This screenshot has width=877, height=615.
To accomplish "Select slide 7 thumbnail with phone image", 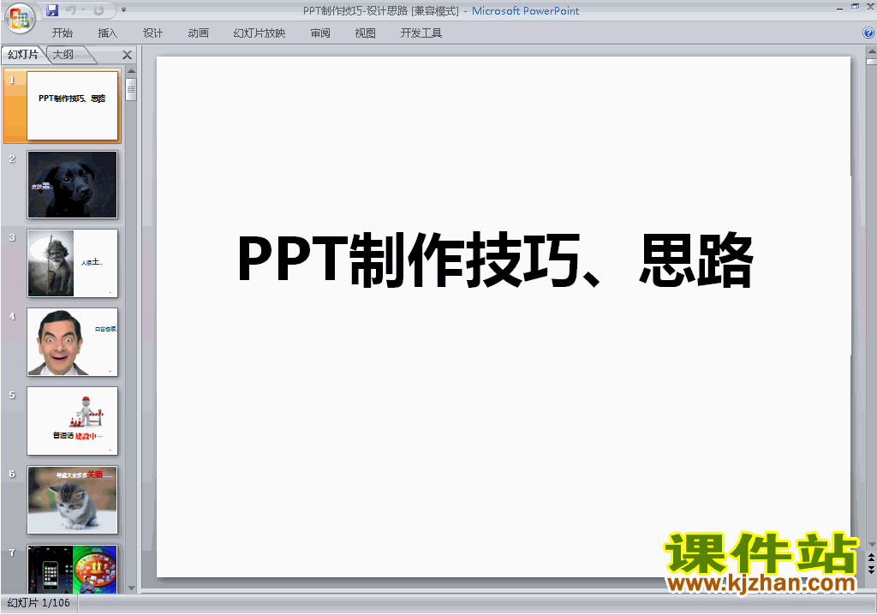I will pyautogui.click(x=73, y=569).
